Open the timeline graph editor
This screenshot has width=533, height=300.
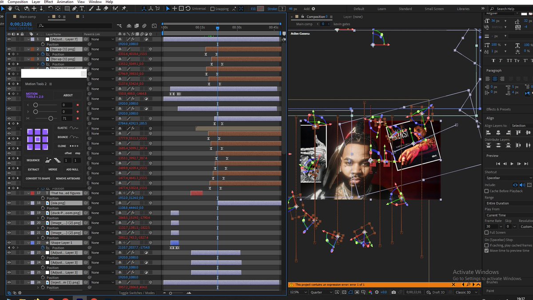pos(154,26)
